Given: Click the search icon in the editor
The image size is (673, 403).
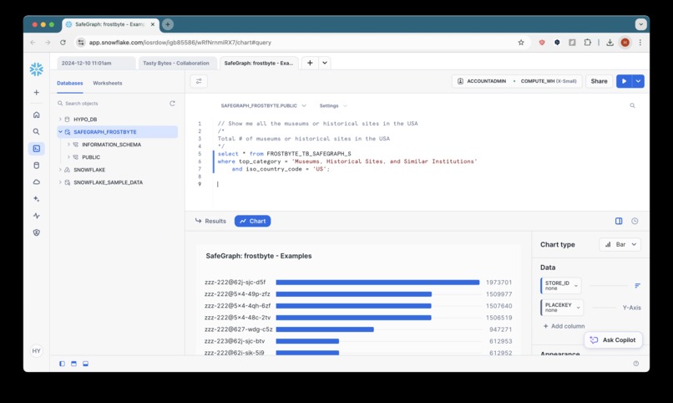Looking at the screenshot, I should click(632, 105).
